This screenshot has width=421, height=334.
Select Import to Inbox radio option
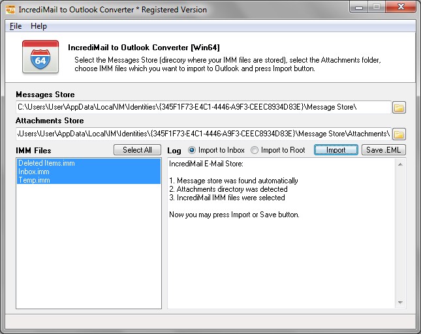[x=217, y=150]
